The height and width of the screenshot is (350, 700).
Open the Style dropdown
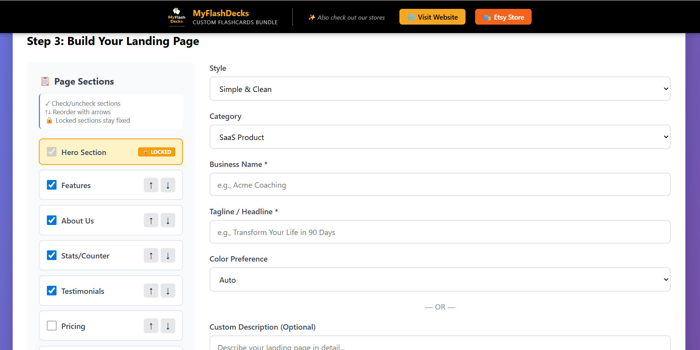point(440,89)
